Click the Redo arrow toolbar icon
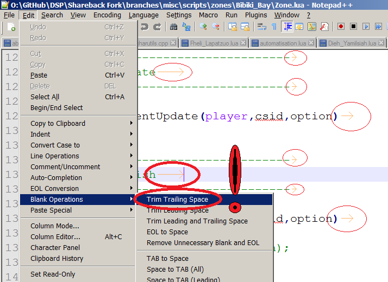Image resolution: width=388 pixels, height=282 pixels. (157, 27)
